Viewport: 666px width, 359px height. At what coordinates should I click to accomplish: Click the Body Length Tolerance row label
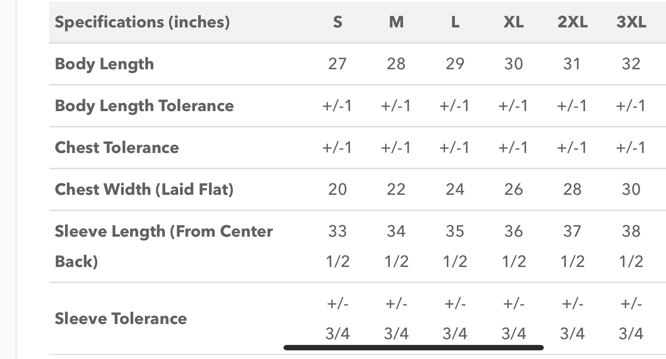(144, 106)
